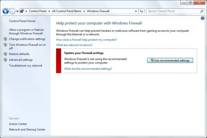The width and height of the screenshot is (207, 138).
Task: Close the Windows Firewall window
Action: click(199, 3)
